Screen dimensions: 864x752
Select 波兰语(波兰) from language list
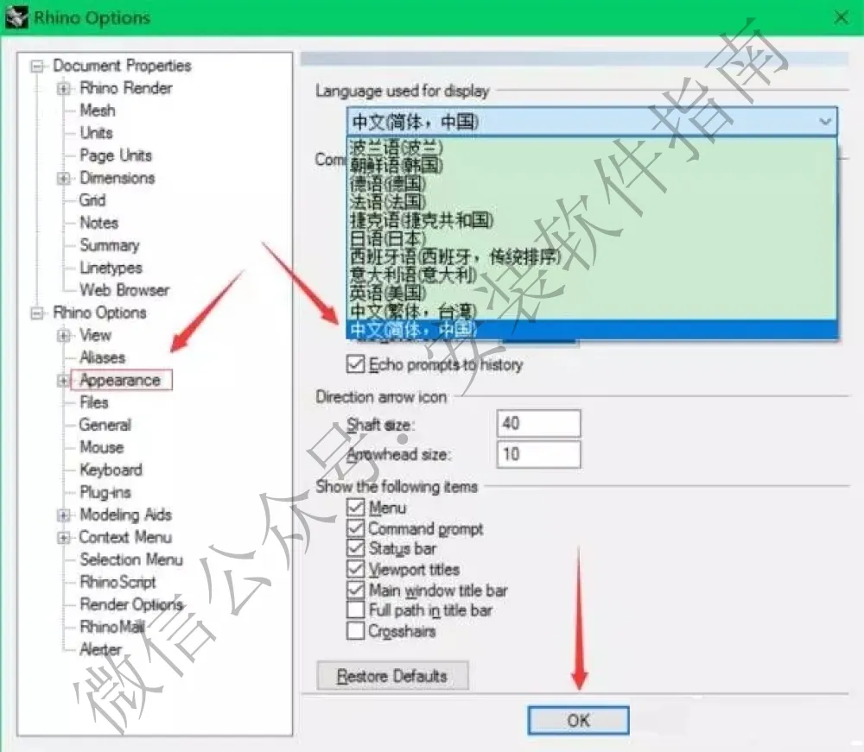point(592,148)
